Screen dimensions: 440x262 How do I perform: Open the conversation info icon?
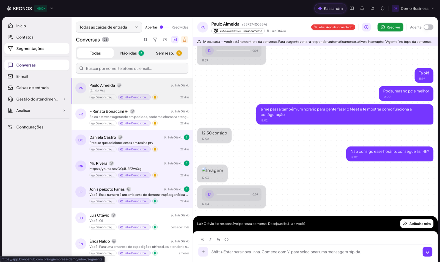tap(366, 27)
